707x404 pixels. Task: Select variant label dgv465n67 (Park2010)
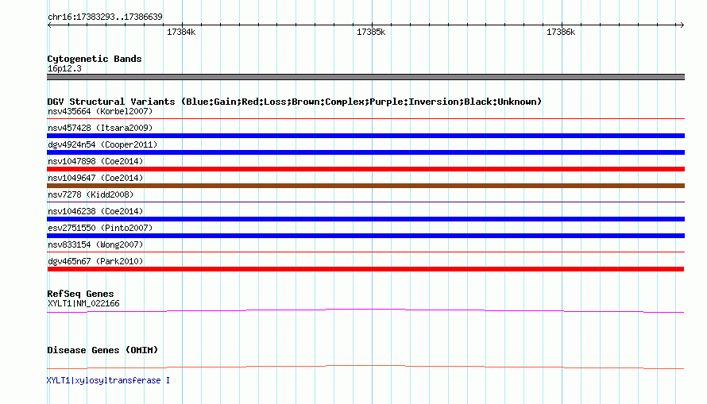click(95, 261)
